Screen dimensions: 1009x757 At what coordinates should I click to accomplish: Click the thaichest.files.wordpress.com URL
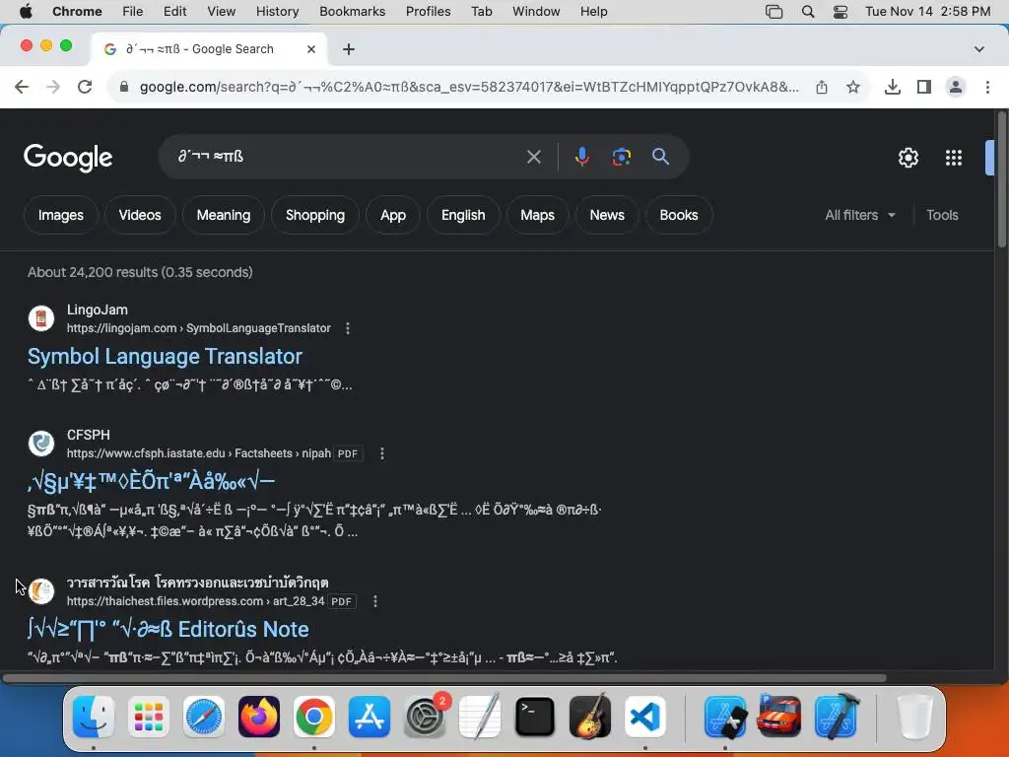click(196, 601)
